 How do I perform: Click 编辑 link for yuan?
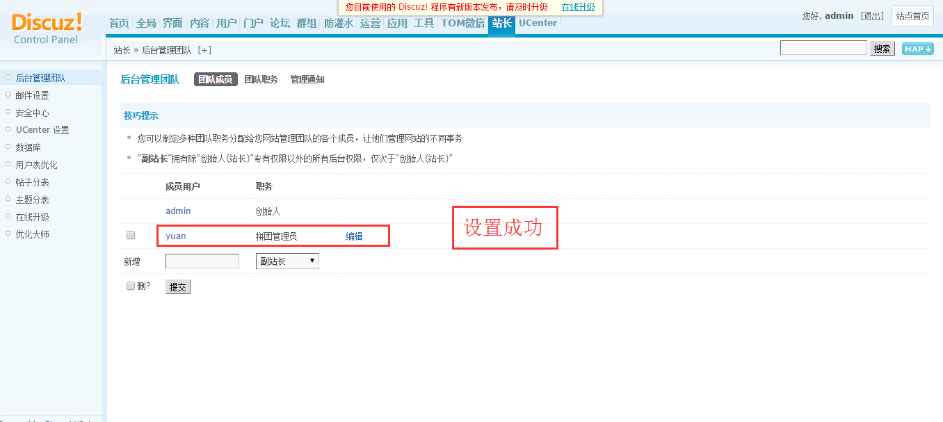pos(354,236)
